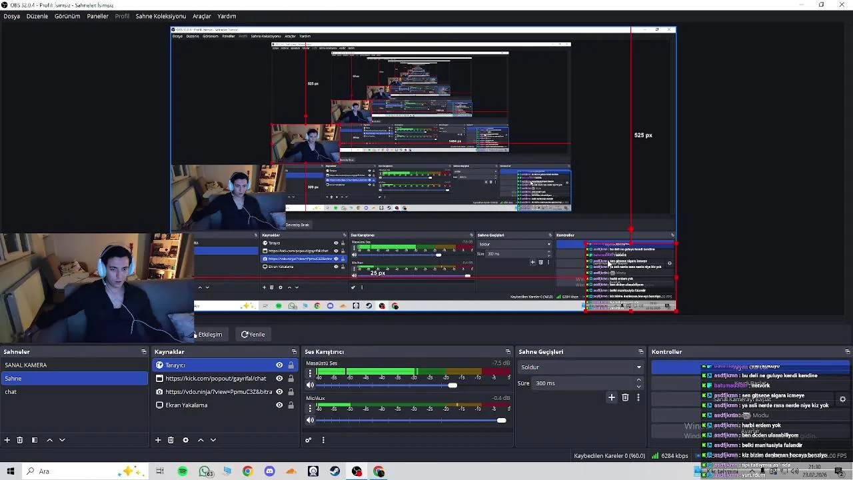Select the chat scene

pos(74,392)
